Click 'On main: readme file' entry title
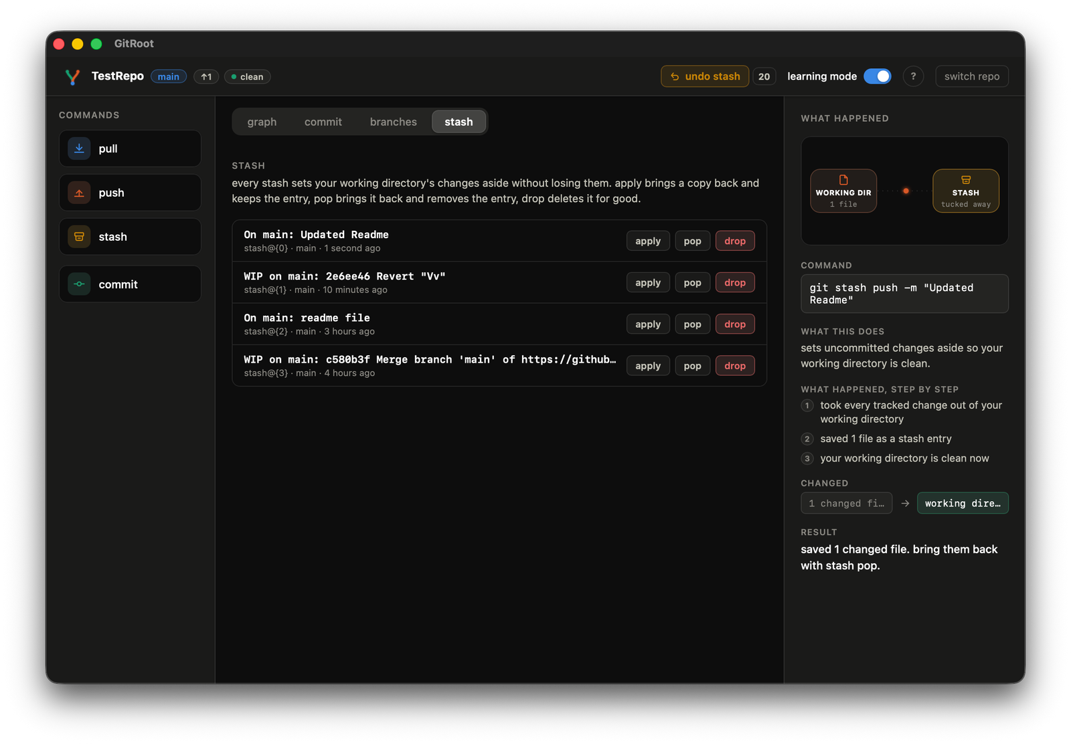Viewport: 1071px width, 744px height. 307,318
